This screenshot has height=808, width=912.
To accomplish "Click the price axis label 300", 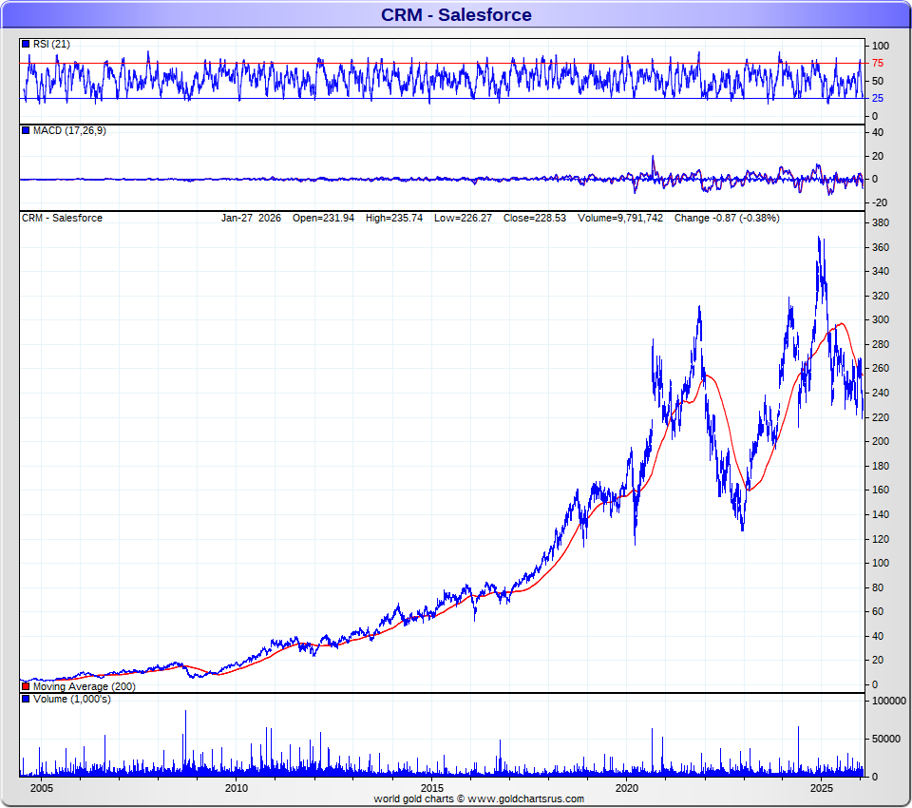I will click(x=880, y=319).
